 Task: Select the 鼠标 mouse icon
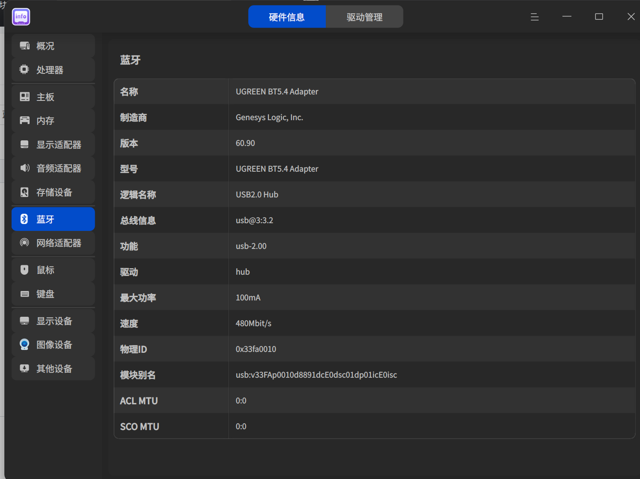pos(24,270)
